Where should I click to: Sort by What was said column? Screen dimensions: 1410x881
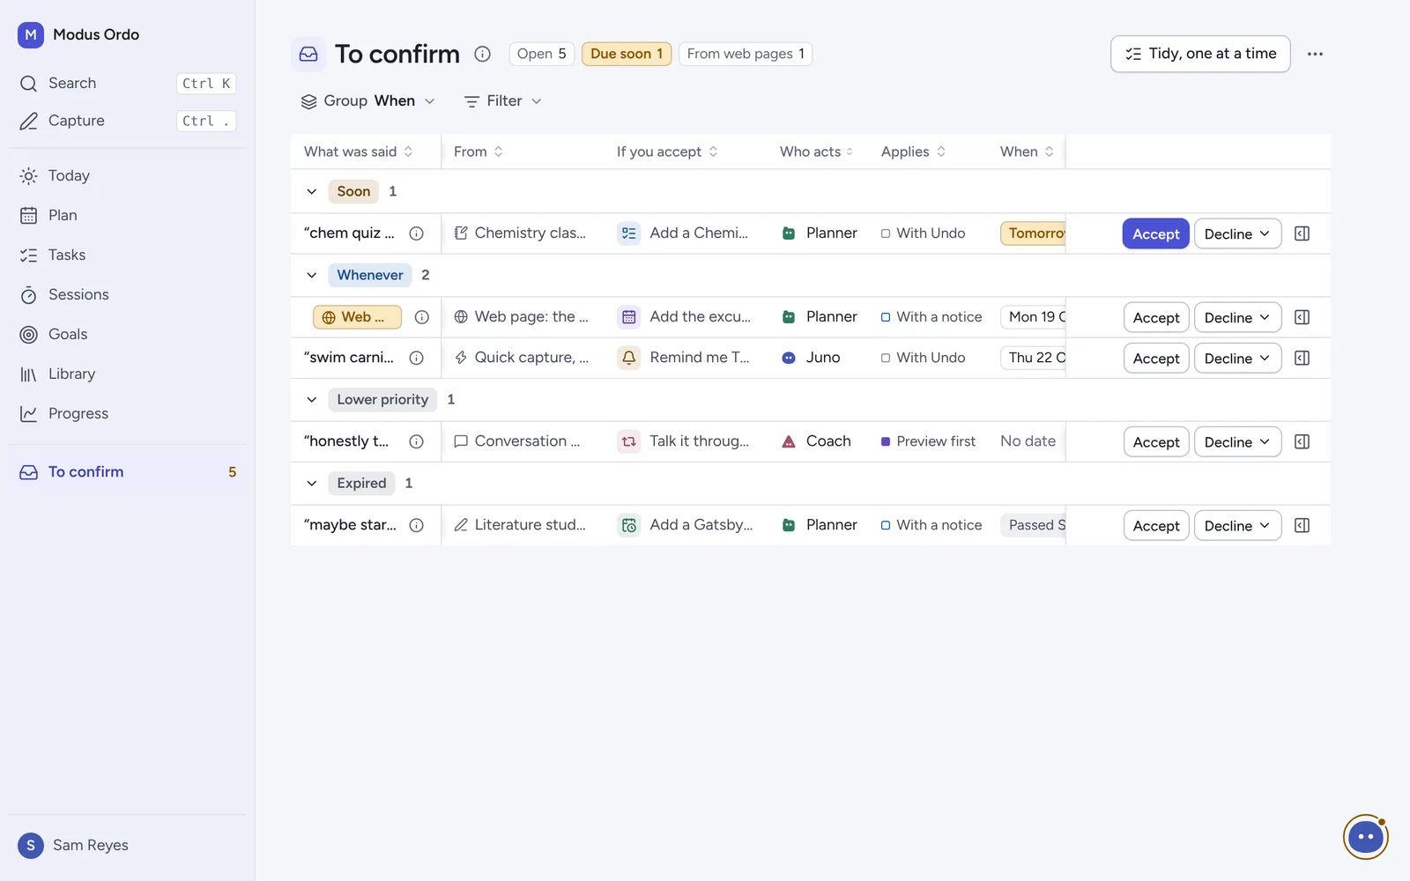[x=359, y=152]
